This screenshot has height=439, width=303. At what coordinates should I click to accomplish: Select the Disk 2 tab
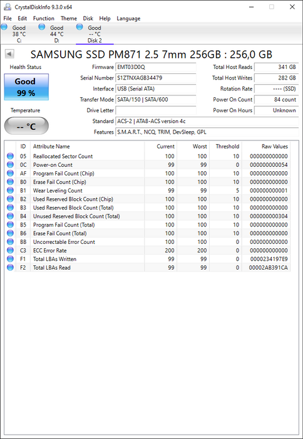coord(95,34)
